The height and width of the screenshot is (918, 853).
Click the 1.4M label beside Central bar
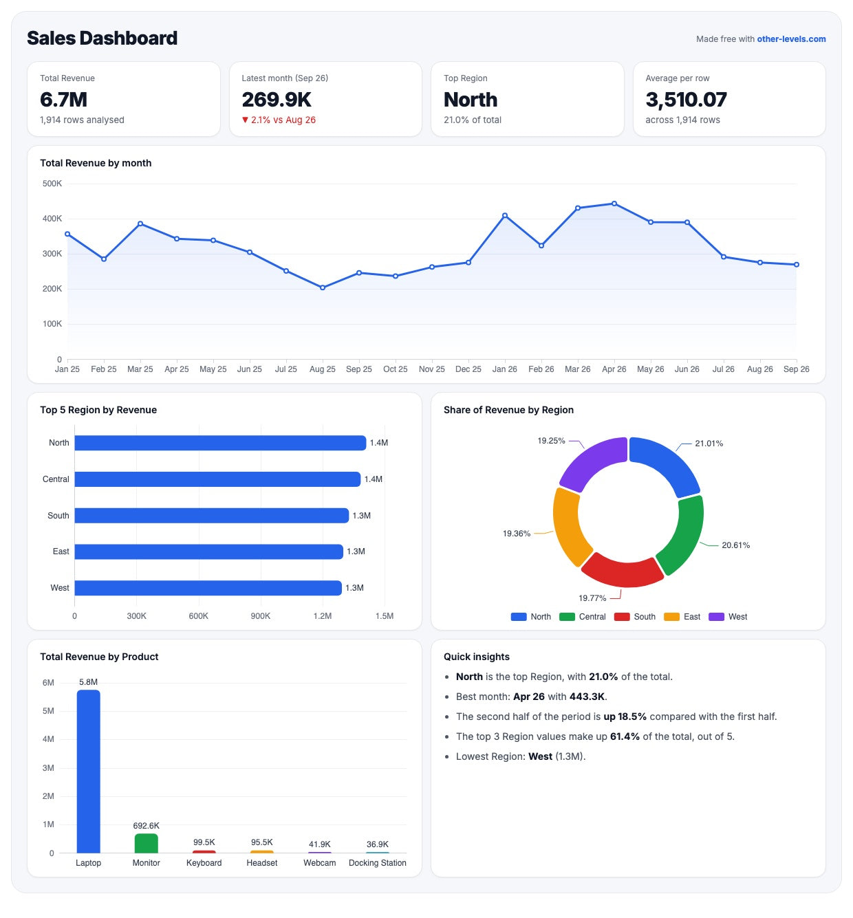(x=374, y=479)
